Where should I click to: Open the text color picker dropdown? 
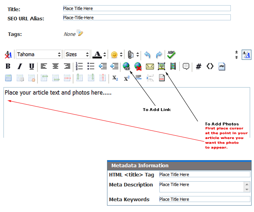point(105,55)
